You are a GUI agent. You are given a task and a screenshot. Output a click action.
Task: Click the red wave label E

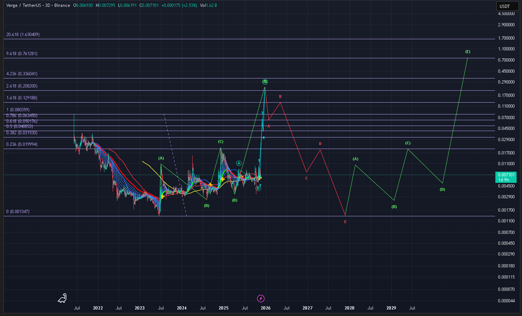345,222
